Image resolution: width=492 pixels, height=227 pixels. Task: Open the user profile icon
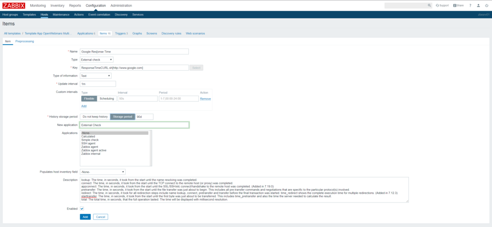pos(479,5)
